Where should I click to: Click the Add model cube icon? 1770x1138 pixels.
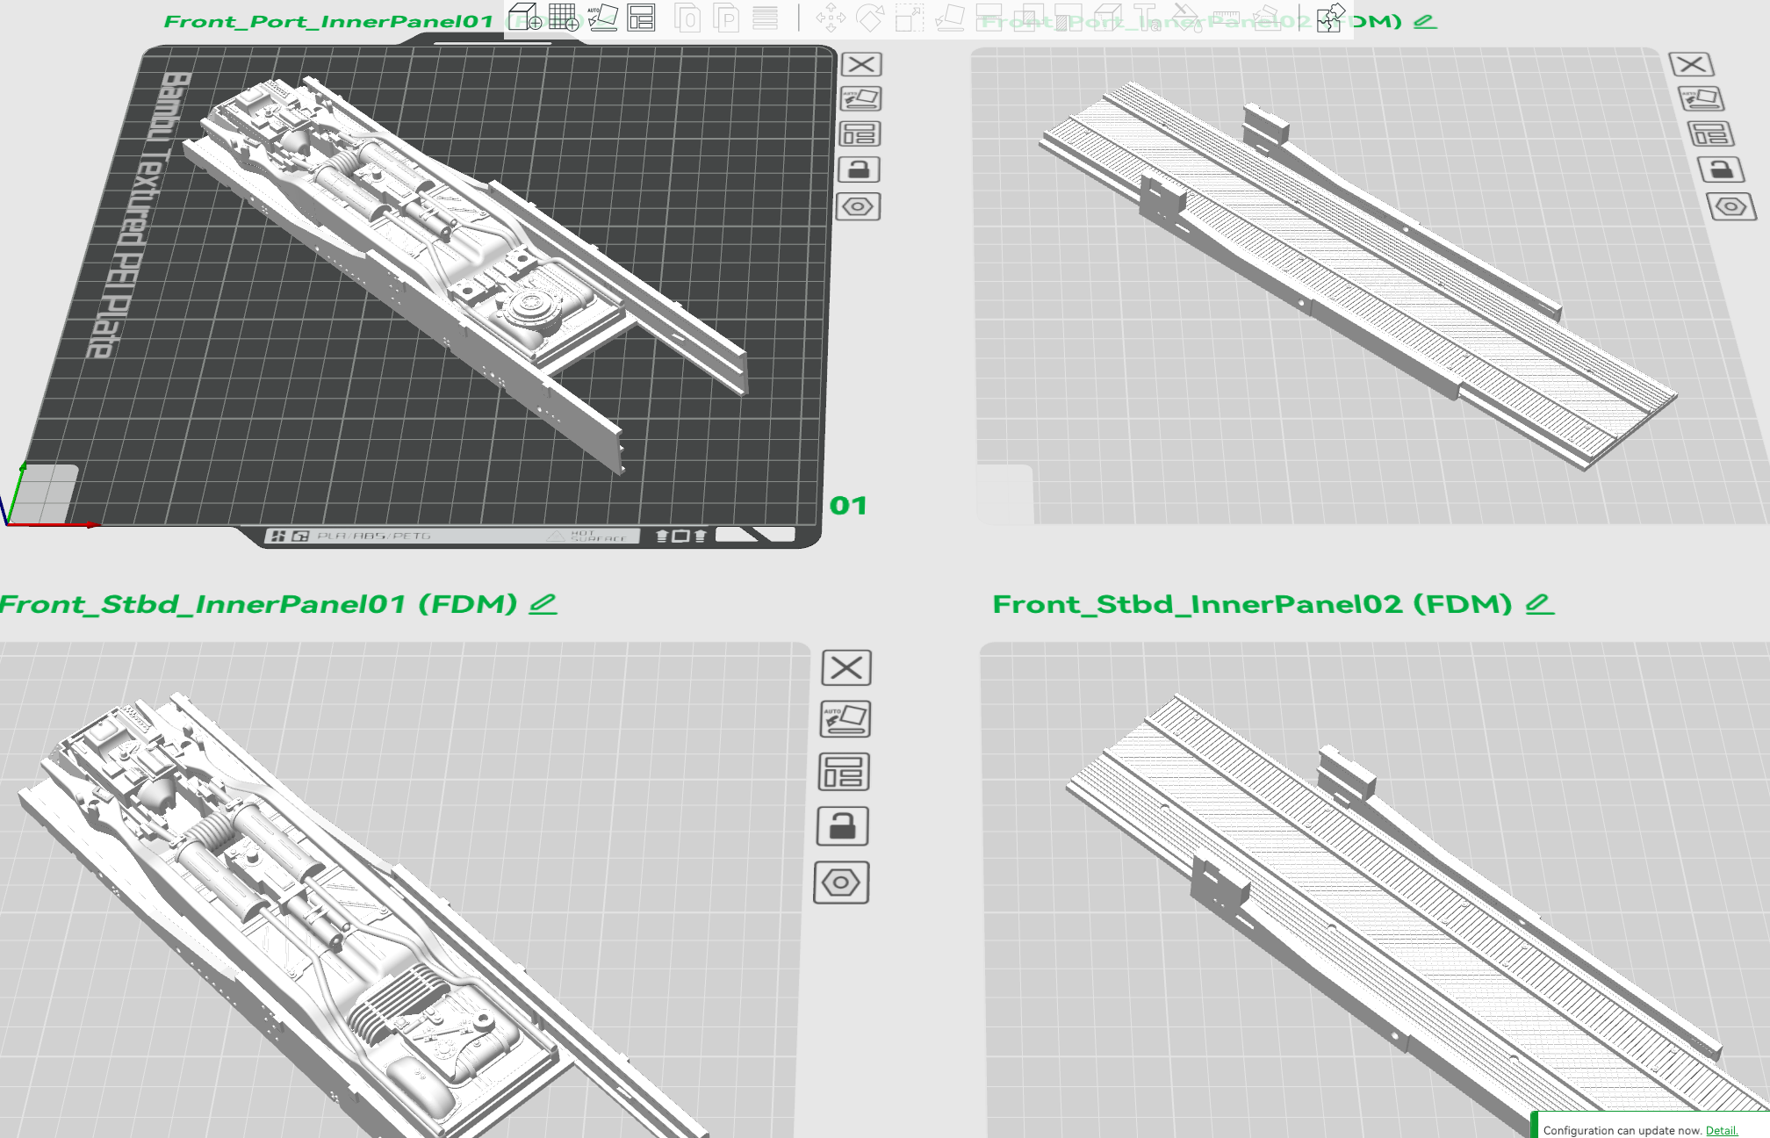526,18
